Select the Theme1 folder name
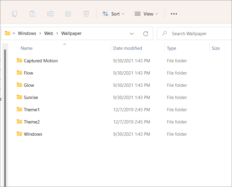The image size is (232, 187). point(32,110)
